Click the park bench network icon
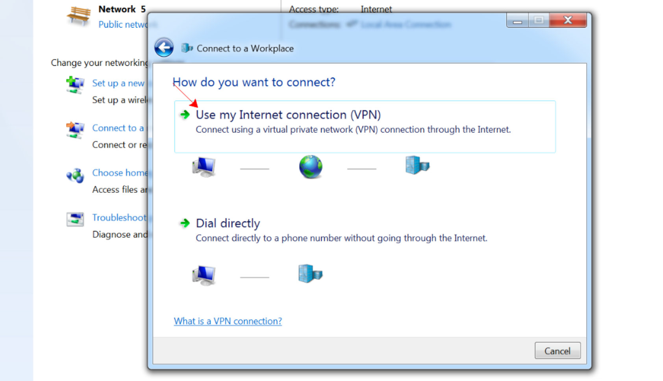 79,16
